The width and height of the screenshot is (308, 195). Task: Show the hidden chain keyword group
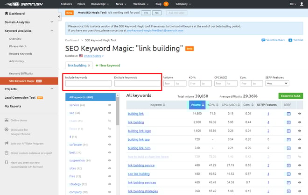[110, 121]
